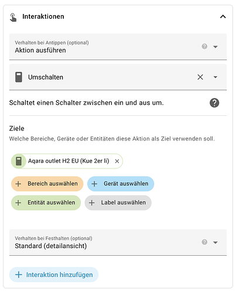Image resolution: width=236 pixels, height=292 pixels.
Task: Remove Aqara outlet H2 EU target chip
Action: coord(117,161)
